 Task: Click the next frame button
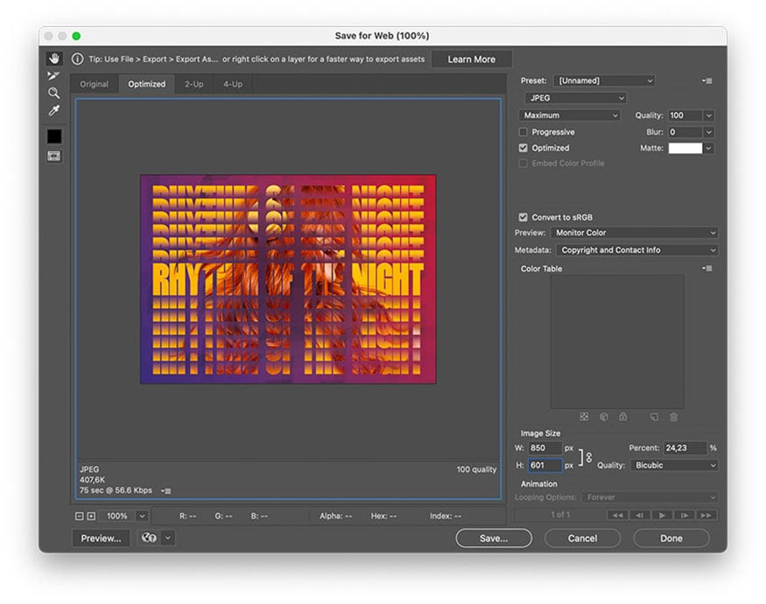684,515
